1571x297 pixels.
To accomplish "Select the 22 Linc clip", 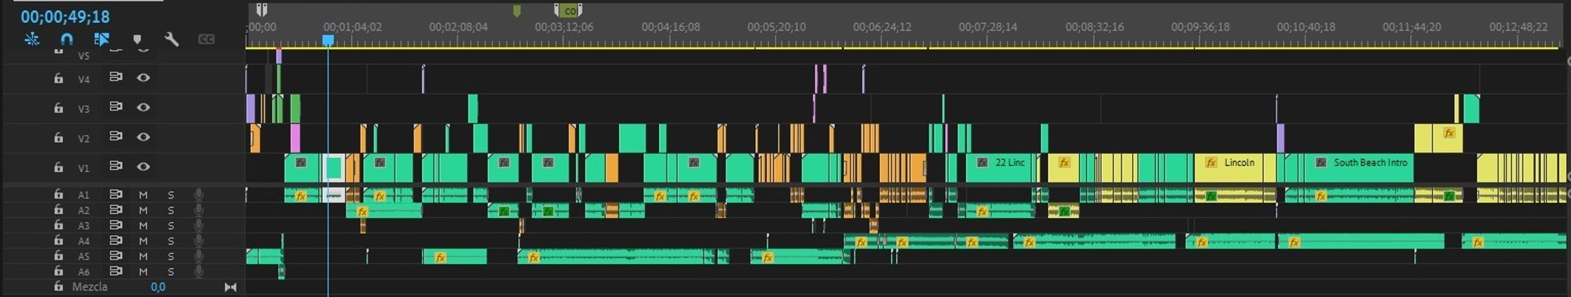I will (x=1002, y=168).
